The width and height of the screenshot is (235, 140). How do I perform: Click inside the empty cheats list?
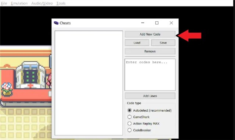click(89, 83)
